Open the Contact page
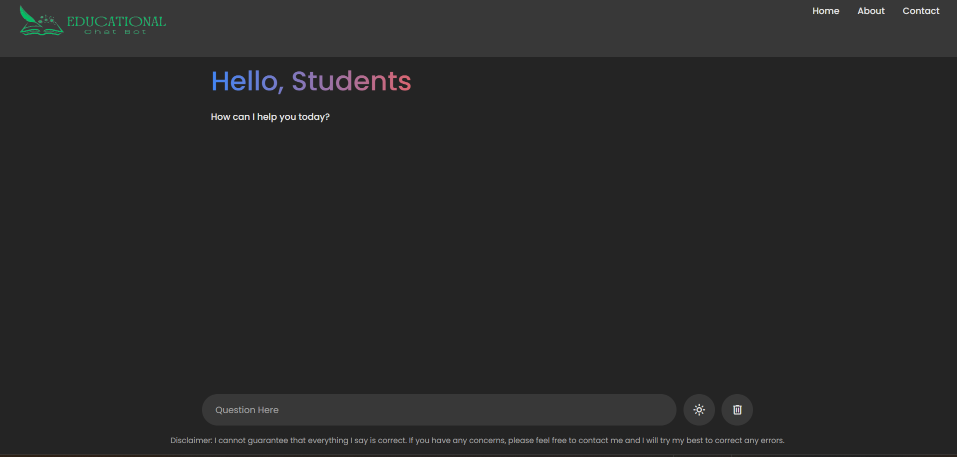 (920, 11)
